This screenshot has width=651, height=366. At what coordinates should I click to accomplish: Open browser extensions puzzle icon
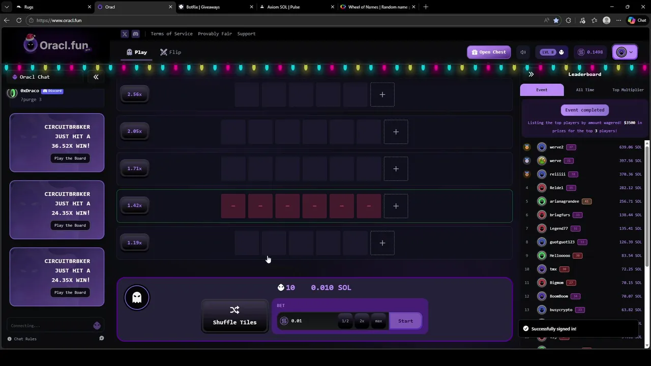click(569, 20)
